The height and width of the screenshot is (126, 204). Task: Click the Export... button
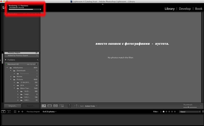click(x=31, y=106)
